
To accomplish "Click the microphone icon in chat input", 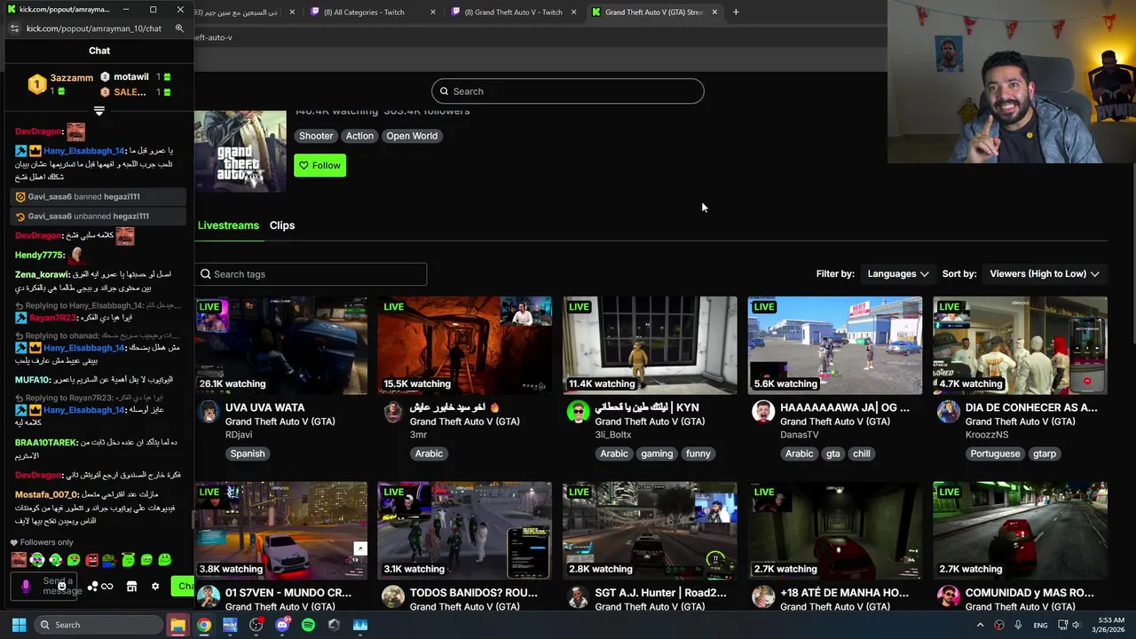I will [x=26, y=587].
